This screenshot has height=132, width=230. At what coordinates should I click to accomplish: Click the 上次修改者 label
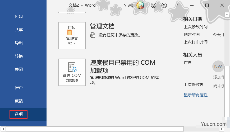pos(194,84)
